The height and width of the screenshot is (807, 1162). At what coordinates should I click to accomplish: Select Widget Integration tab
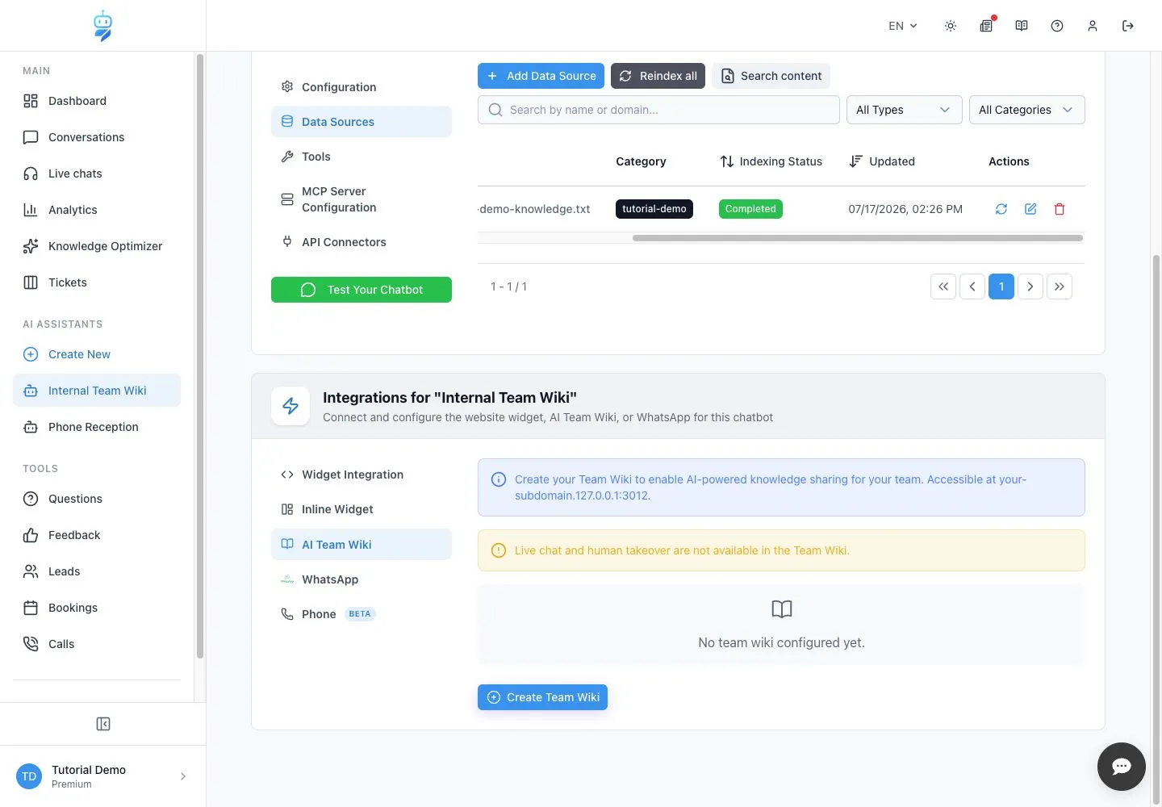362,475
